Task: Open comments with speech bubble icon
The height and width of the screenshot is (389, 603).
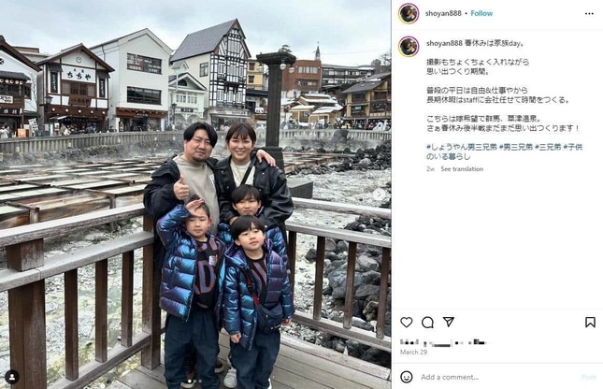Action: pyautogui.click(x=427, y=322)
